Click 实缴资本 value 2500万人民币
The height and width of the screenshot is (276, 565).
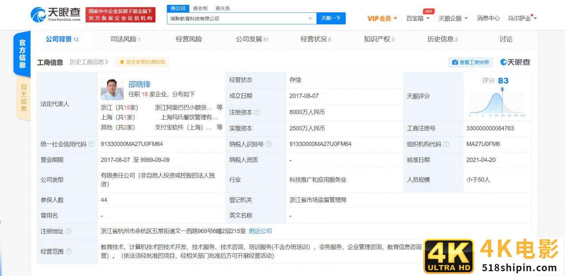click(x=307, y=128)
